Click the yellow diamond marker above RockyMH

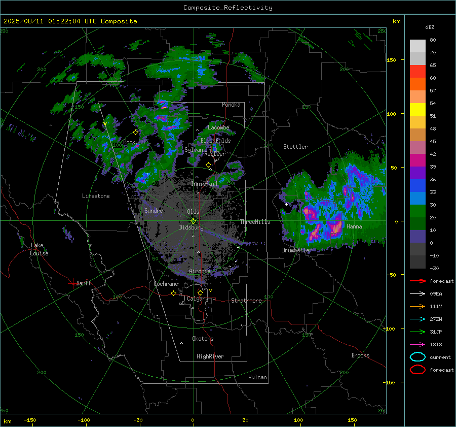click(135, 133)
